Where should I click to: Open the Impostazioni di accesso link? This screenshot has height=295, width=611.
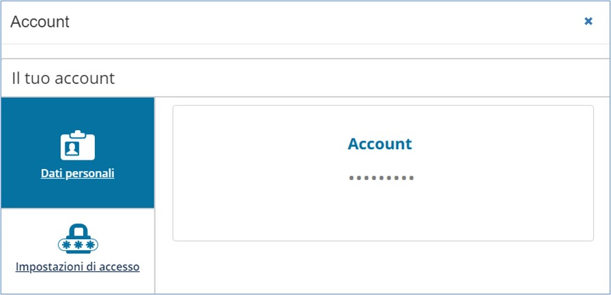point(78,267)
